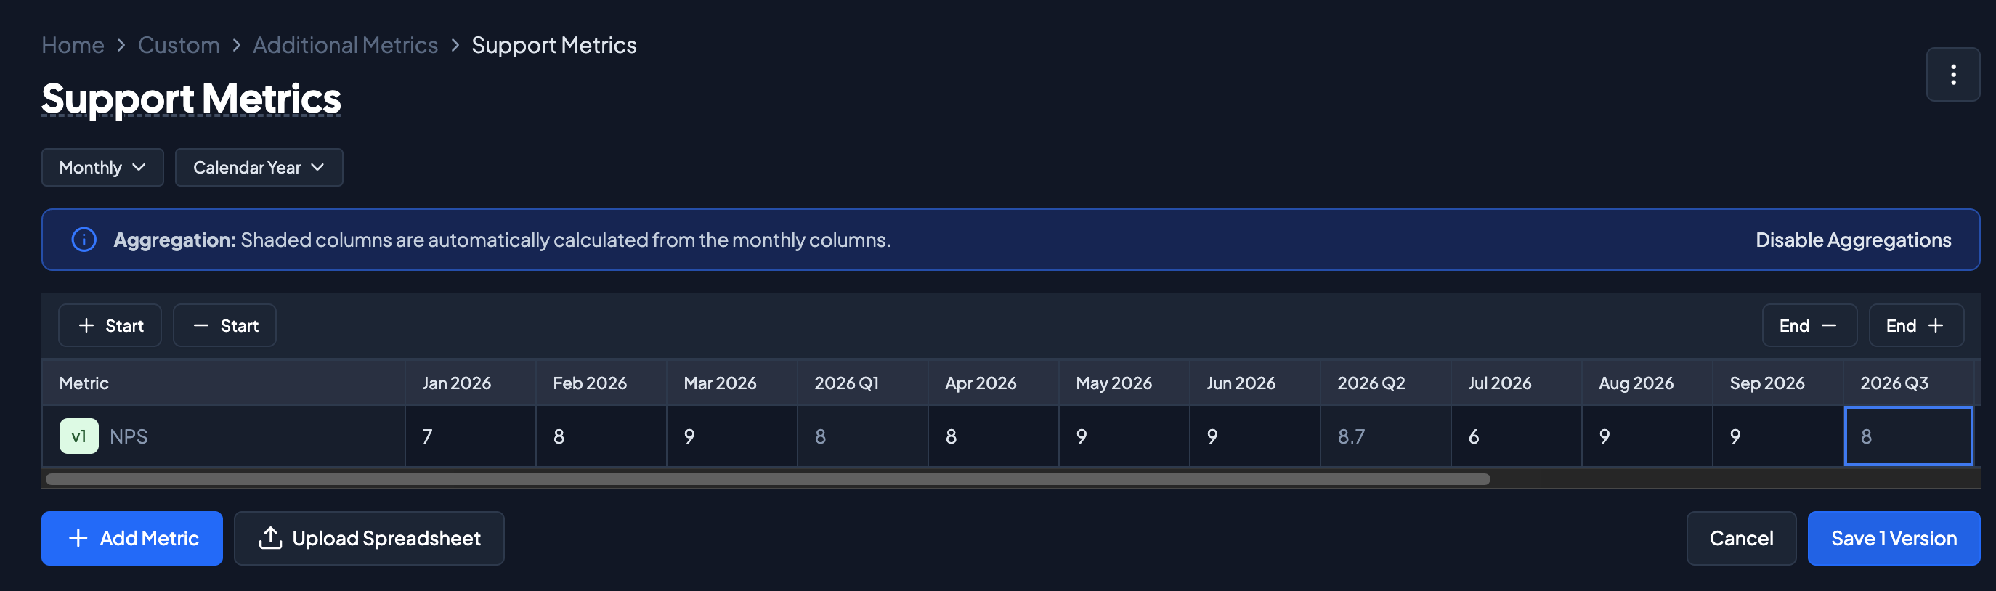Remove a period from the end
This screenshot has width=1996, height=591.
coord(1809,325)
